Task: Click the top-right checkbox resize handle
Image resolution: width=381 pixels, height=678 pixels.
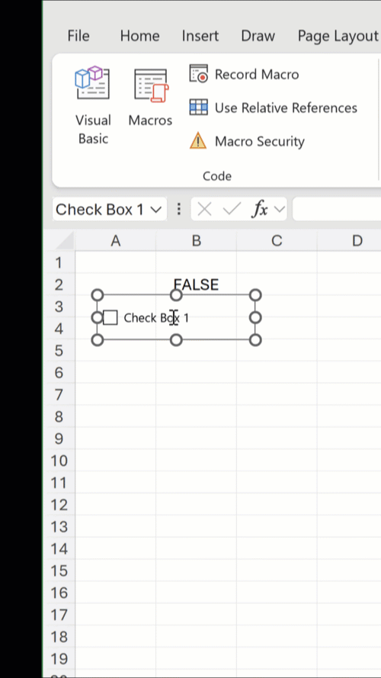Action: 255,295
